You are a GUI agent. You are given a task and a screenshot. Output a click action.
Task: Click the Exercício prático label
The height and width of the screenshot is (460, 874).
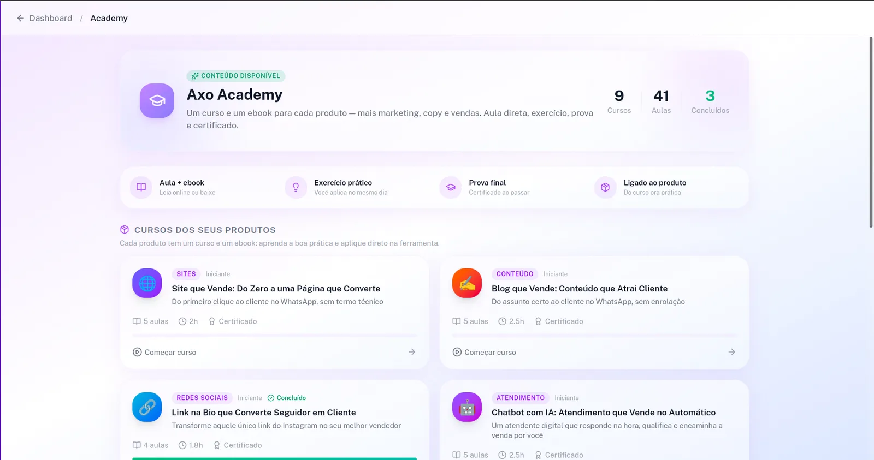tap(343, 183)
